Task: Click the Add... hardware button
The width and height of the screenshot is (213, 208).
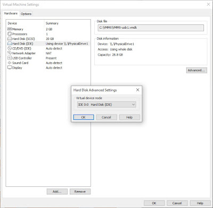Action: (x=57, y=192)
